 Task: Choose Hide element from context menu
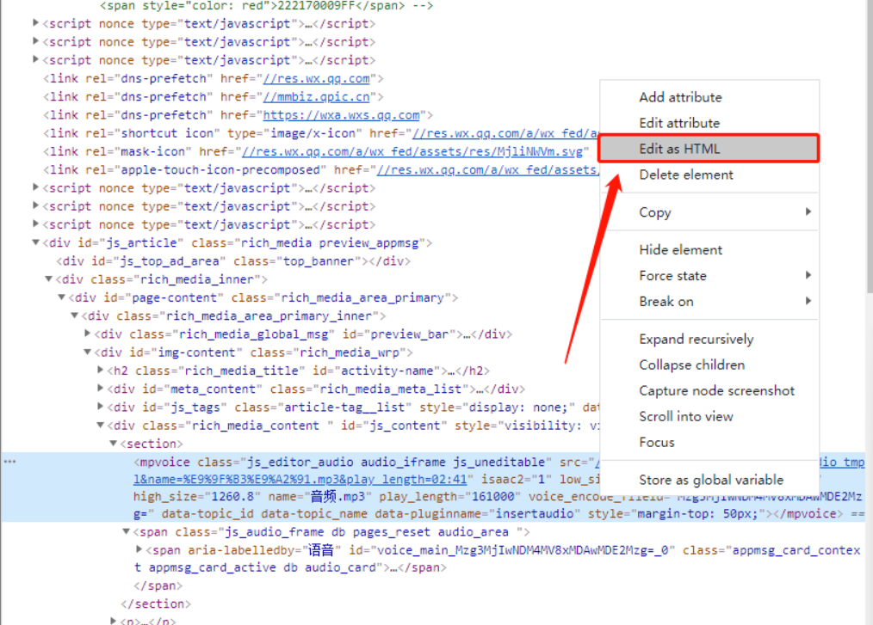680,250
